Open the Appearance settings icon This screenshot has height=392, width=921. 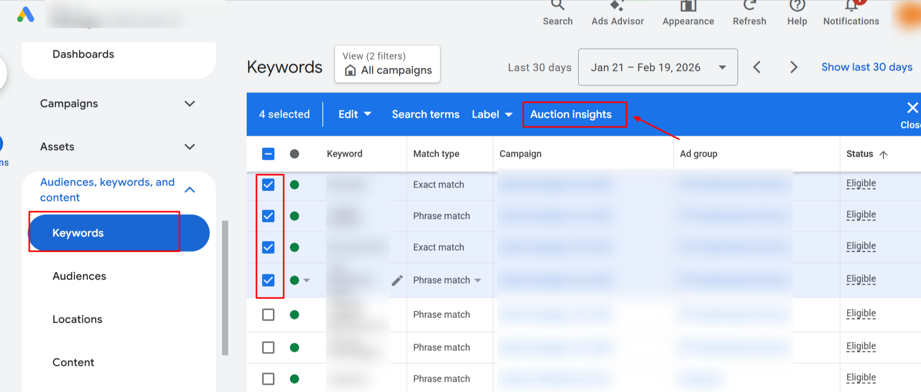coord(688,7)
